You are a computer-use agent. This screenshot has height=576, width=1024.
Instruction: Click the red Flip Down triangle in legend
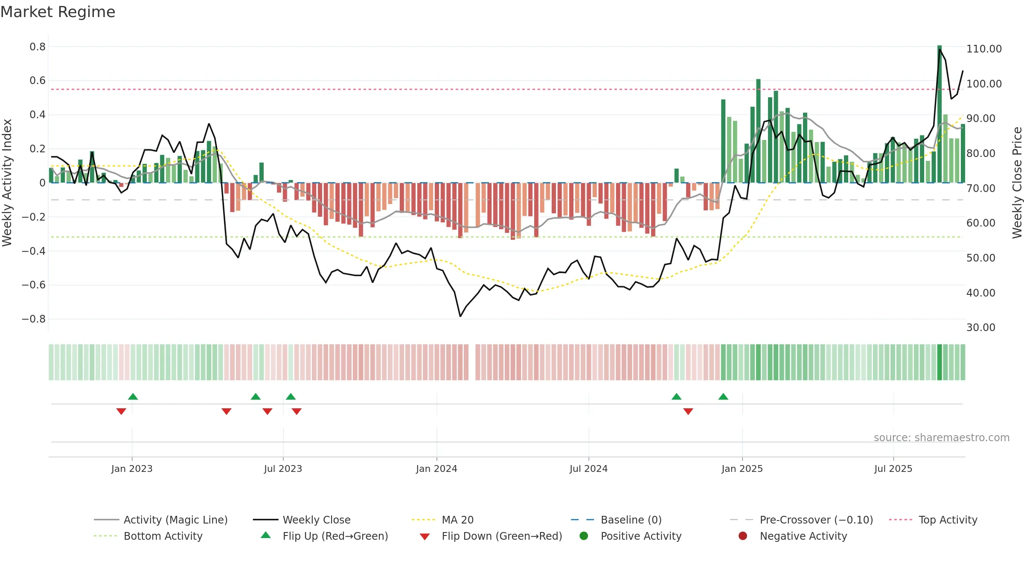coord(425,537)
